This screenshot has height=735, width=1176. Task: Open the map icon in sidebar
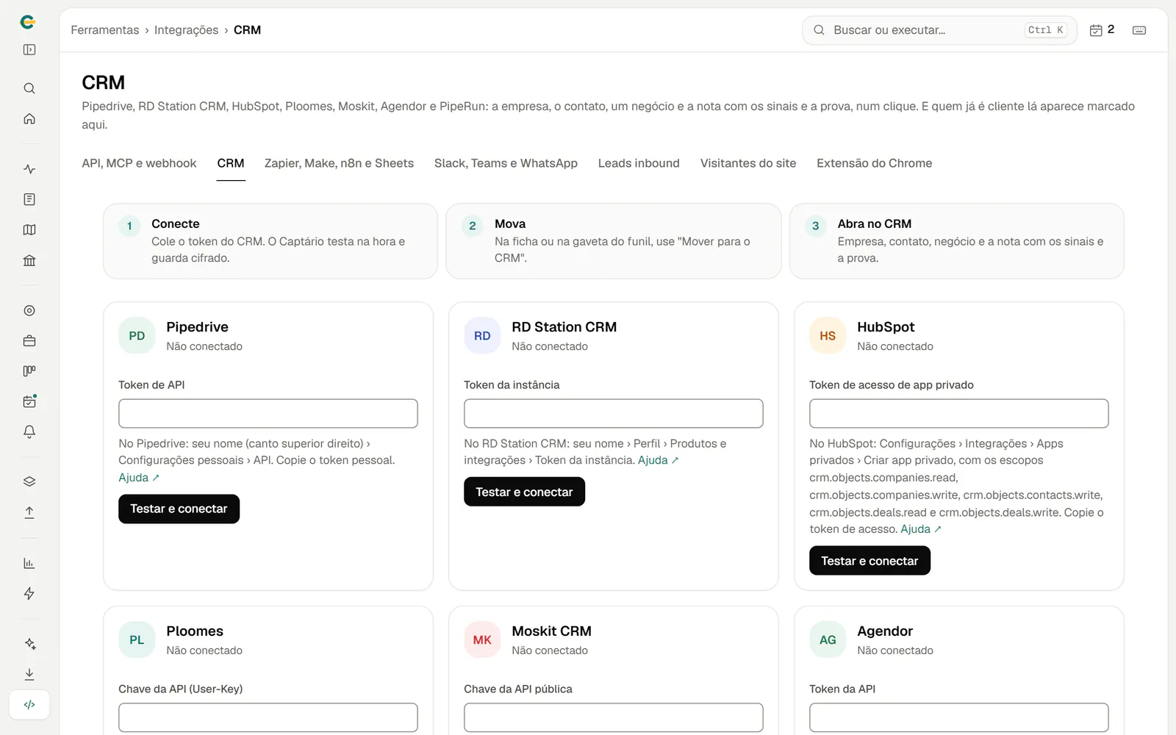coord(29,230)
